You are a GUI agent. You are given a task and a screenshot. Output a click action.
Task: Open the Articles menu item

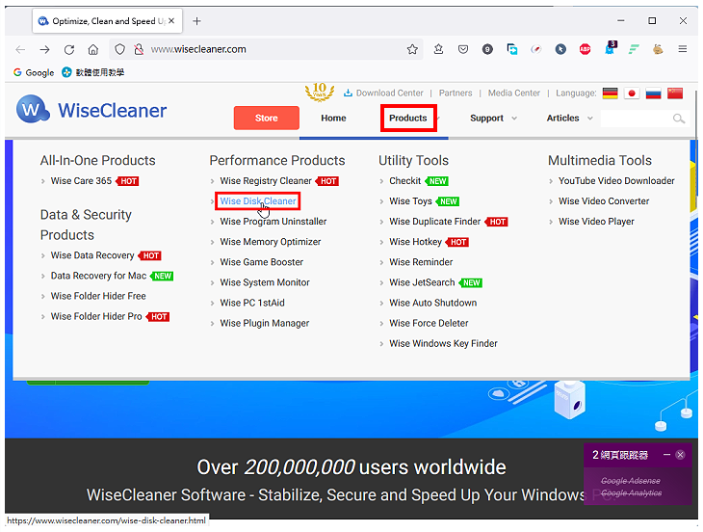click(x=562, y=118)
